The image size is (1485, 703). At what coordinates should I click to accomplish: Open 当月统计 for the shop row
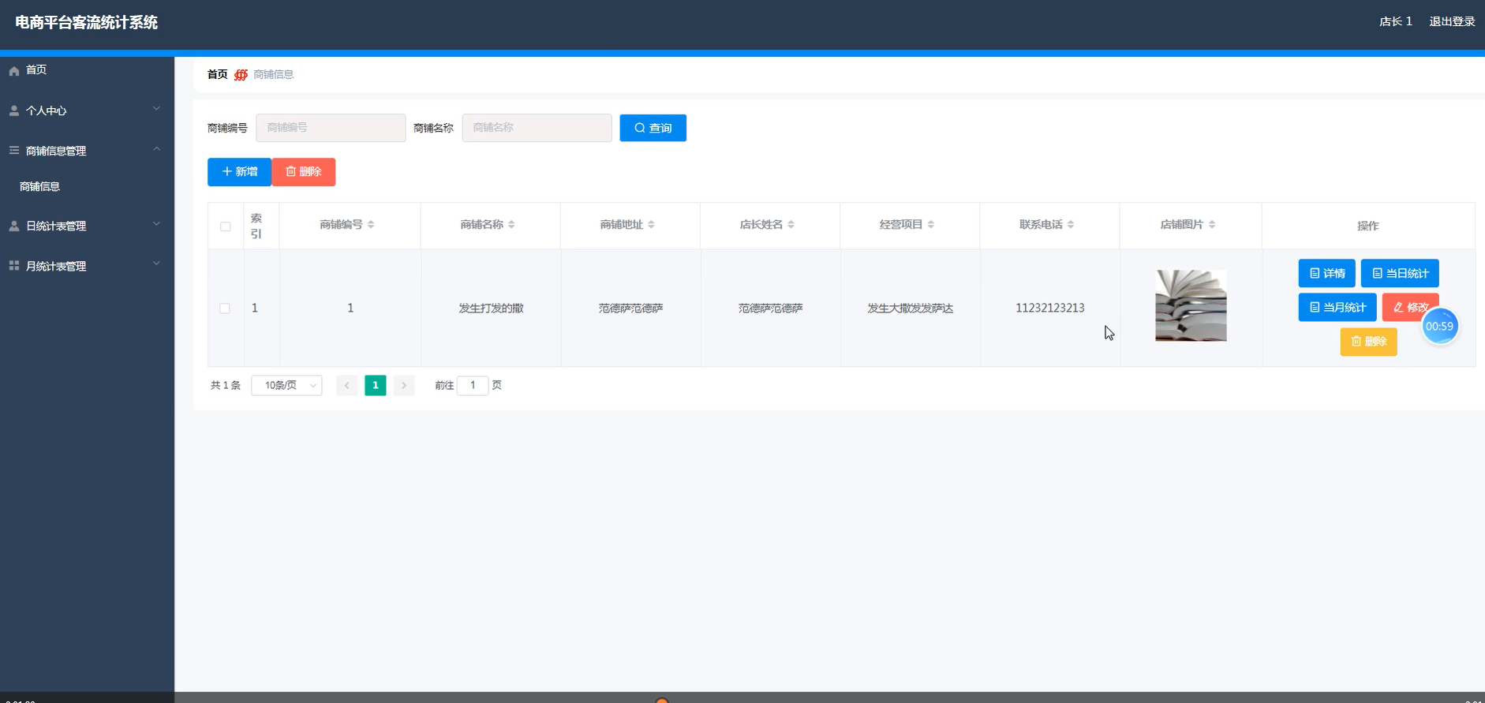(1337, 307)
